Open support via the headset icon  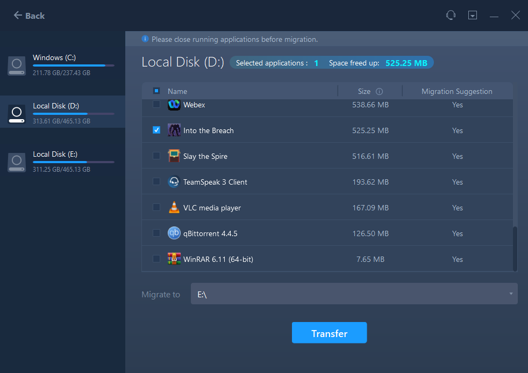pyautogui.click(x=451, y=15)
